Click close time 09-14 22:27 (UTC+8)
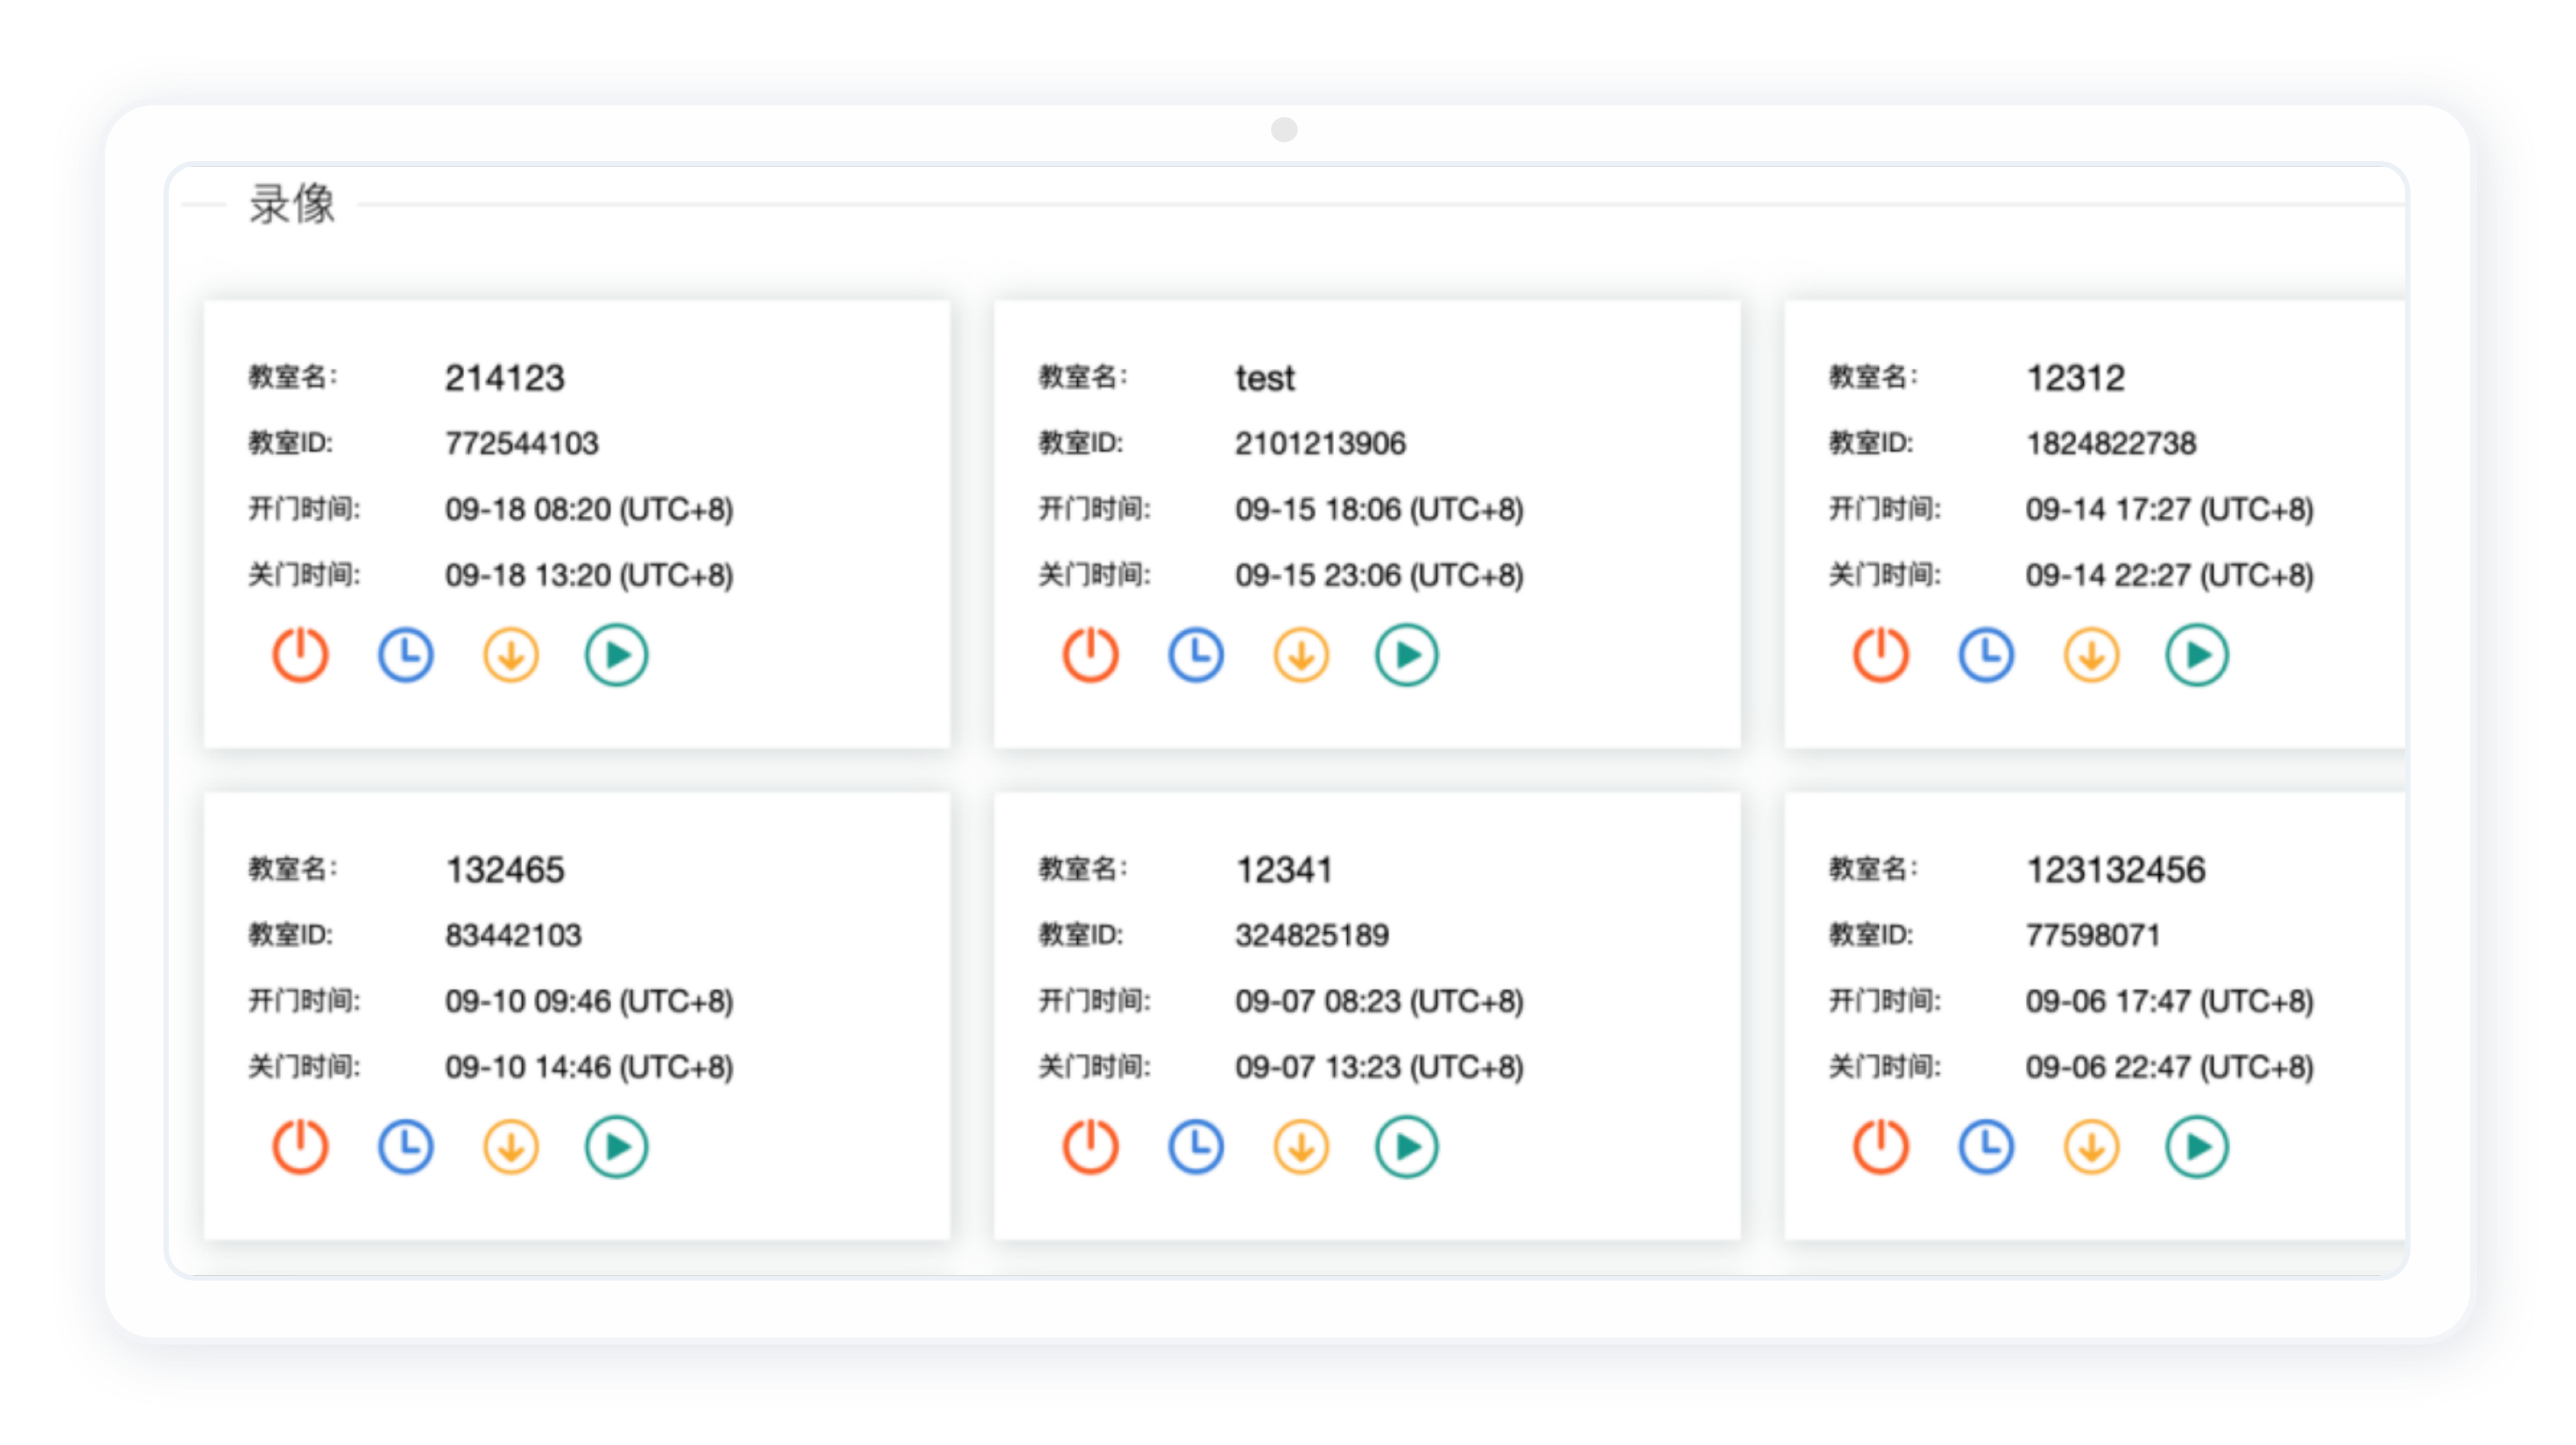Image resolution: width=2576 pixels, height=1445 pixels. (x=2170, y=575)
